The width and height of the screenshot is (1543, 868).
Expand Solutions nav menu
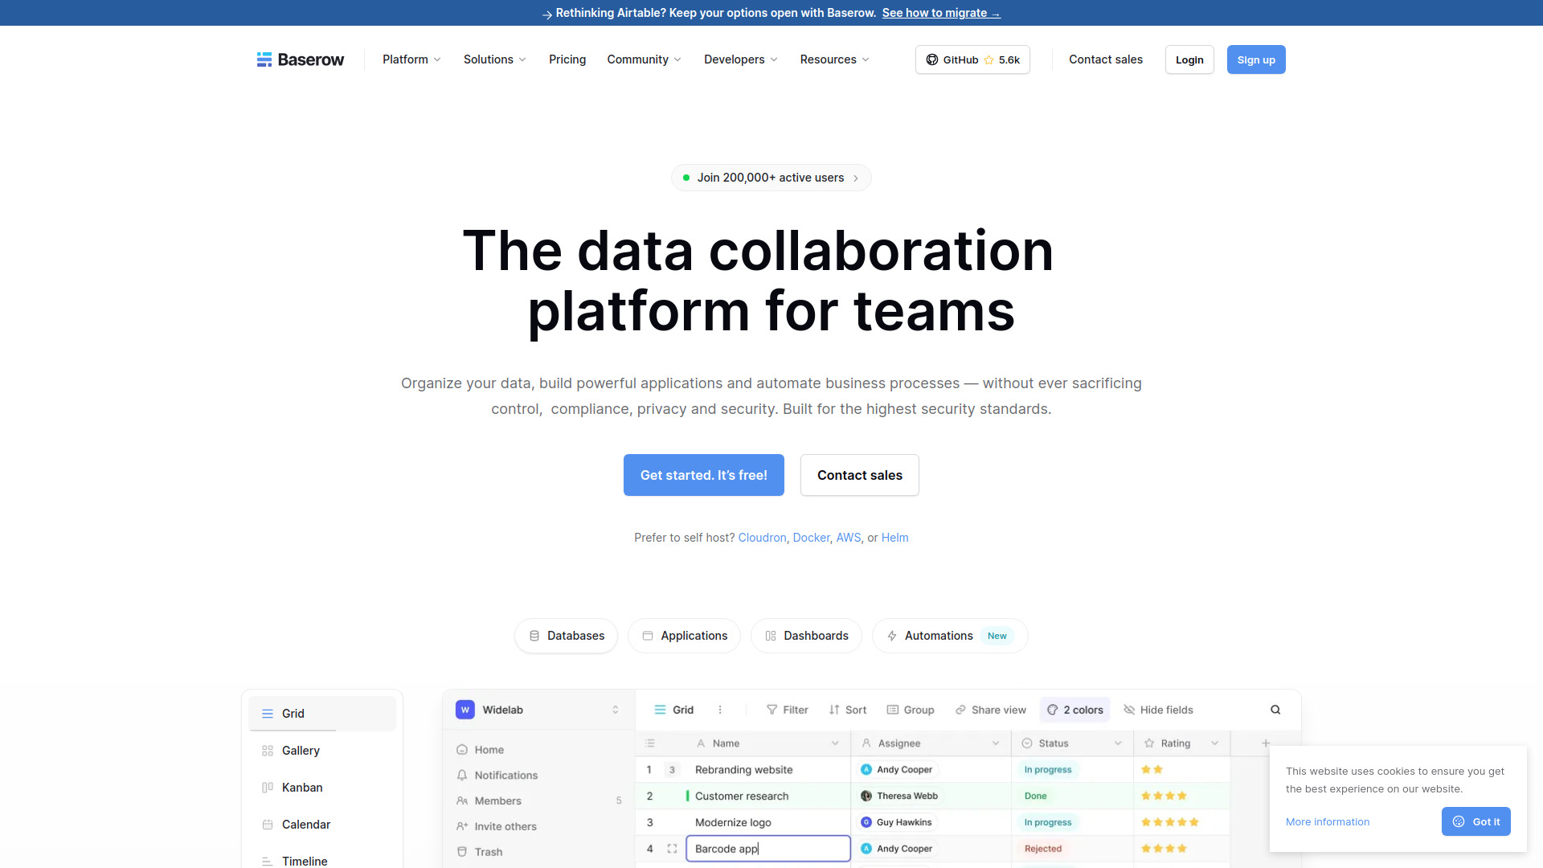click(x=494, y=59)
